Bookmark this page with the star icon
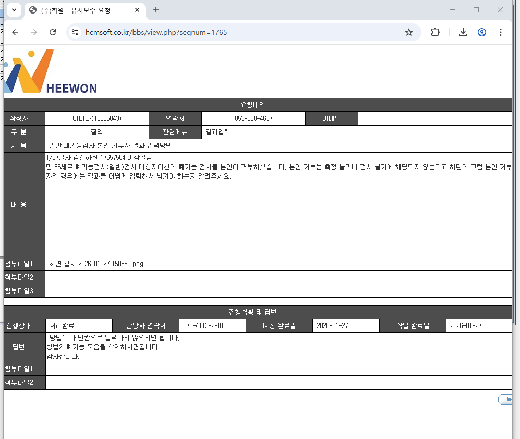The image size is (520, 439). [x=408, y=32]
